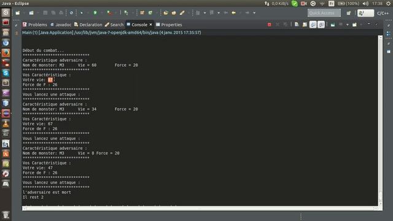Toggle Scroll Lock in Console toolbar
Image resolution: width=393 pixels, height=221 pixels.
[x=305, y=25]
